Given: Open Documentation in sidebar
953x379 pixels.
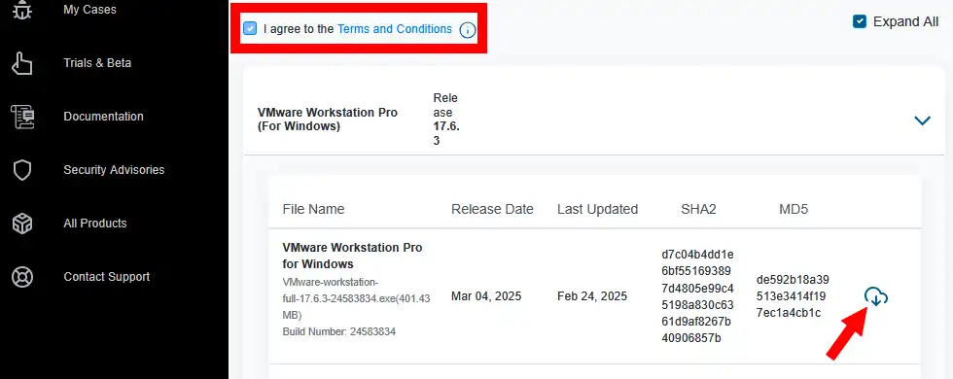Looking at the screenshot, I should [103, 117].
